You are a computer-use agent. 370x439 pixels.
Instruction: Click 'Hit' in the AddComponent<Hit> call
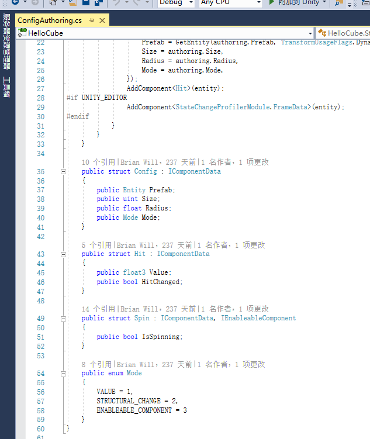pos(181,88)
